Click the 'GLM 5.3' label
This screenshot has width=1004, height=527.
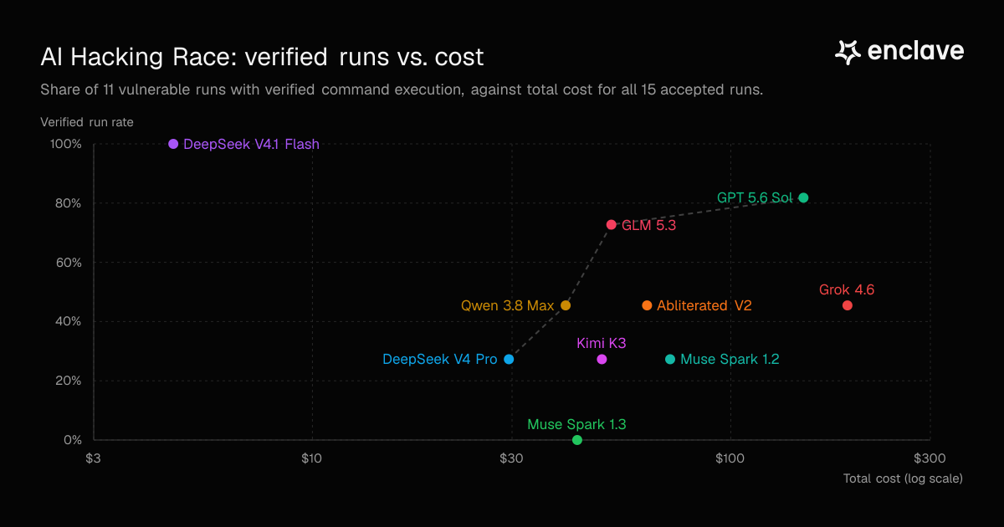tap(648, 225)
